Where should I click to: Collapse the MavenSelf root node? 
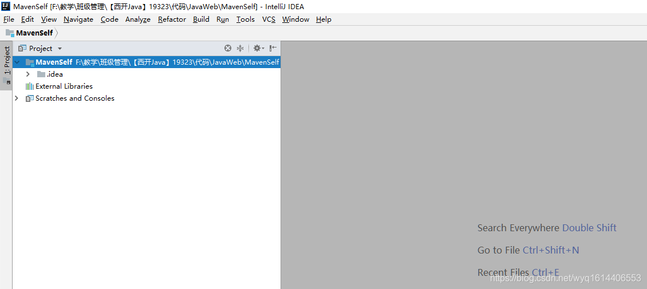(17, 62)
